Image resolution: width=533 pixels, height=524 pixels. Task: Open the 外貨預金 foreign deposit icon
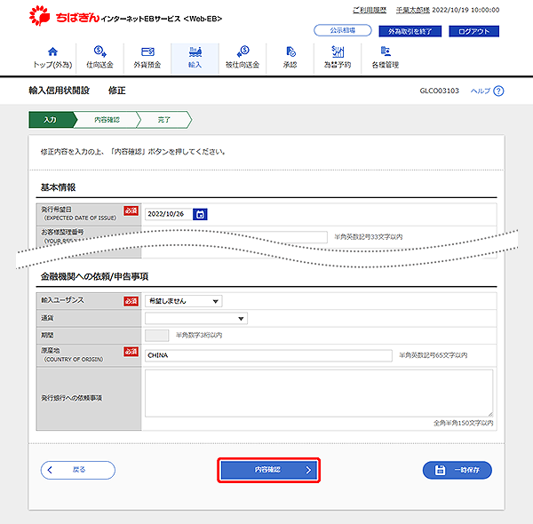[x=147, y=52]
